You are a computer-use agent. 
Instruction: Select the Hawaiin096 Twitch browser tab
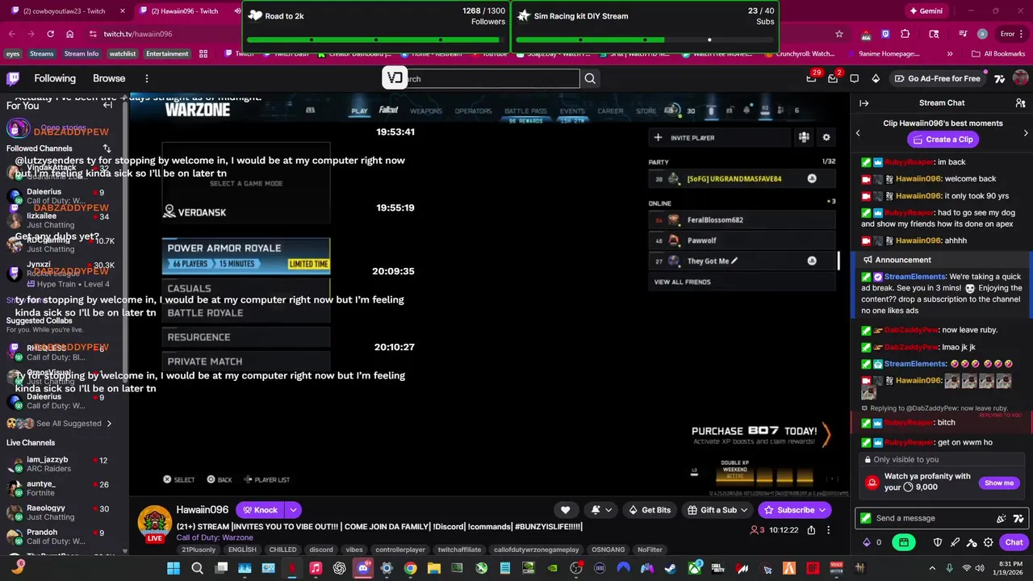tap(186, 11)
